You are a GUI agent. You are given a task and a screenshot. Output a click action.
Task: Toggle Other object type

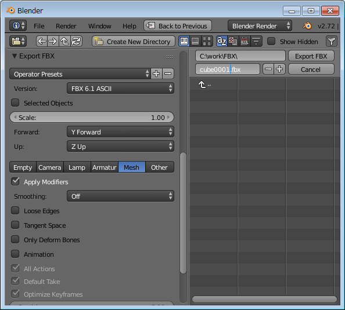160,167
